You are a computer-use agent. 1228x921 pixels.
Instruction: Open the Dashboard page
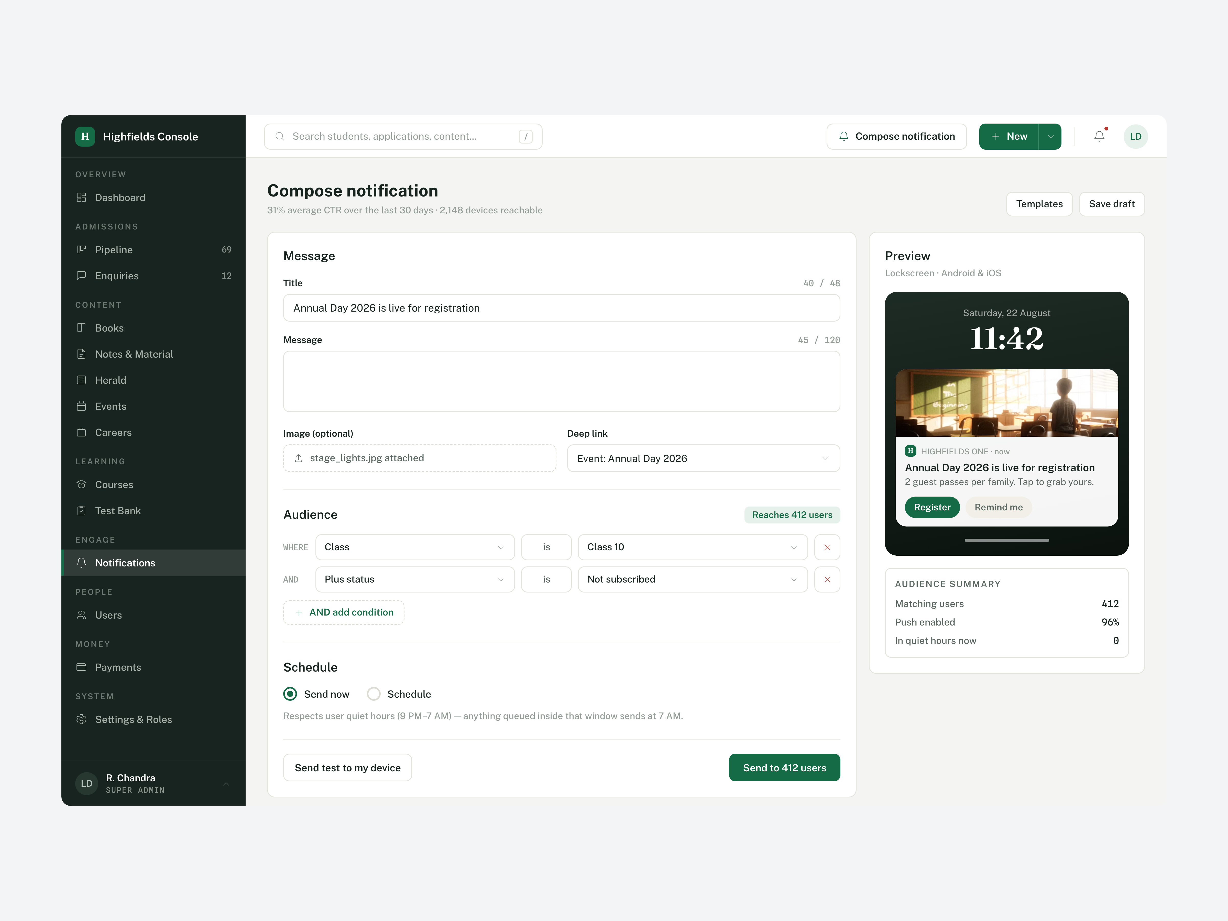[x=153, y=198]
